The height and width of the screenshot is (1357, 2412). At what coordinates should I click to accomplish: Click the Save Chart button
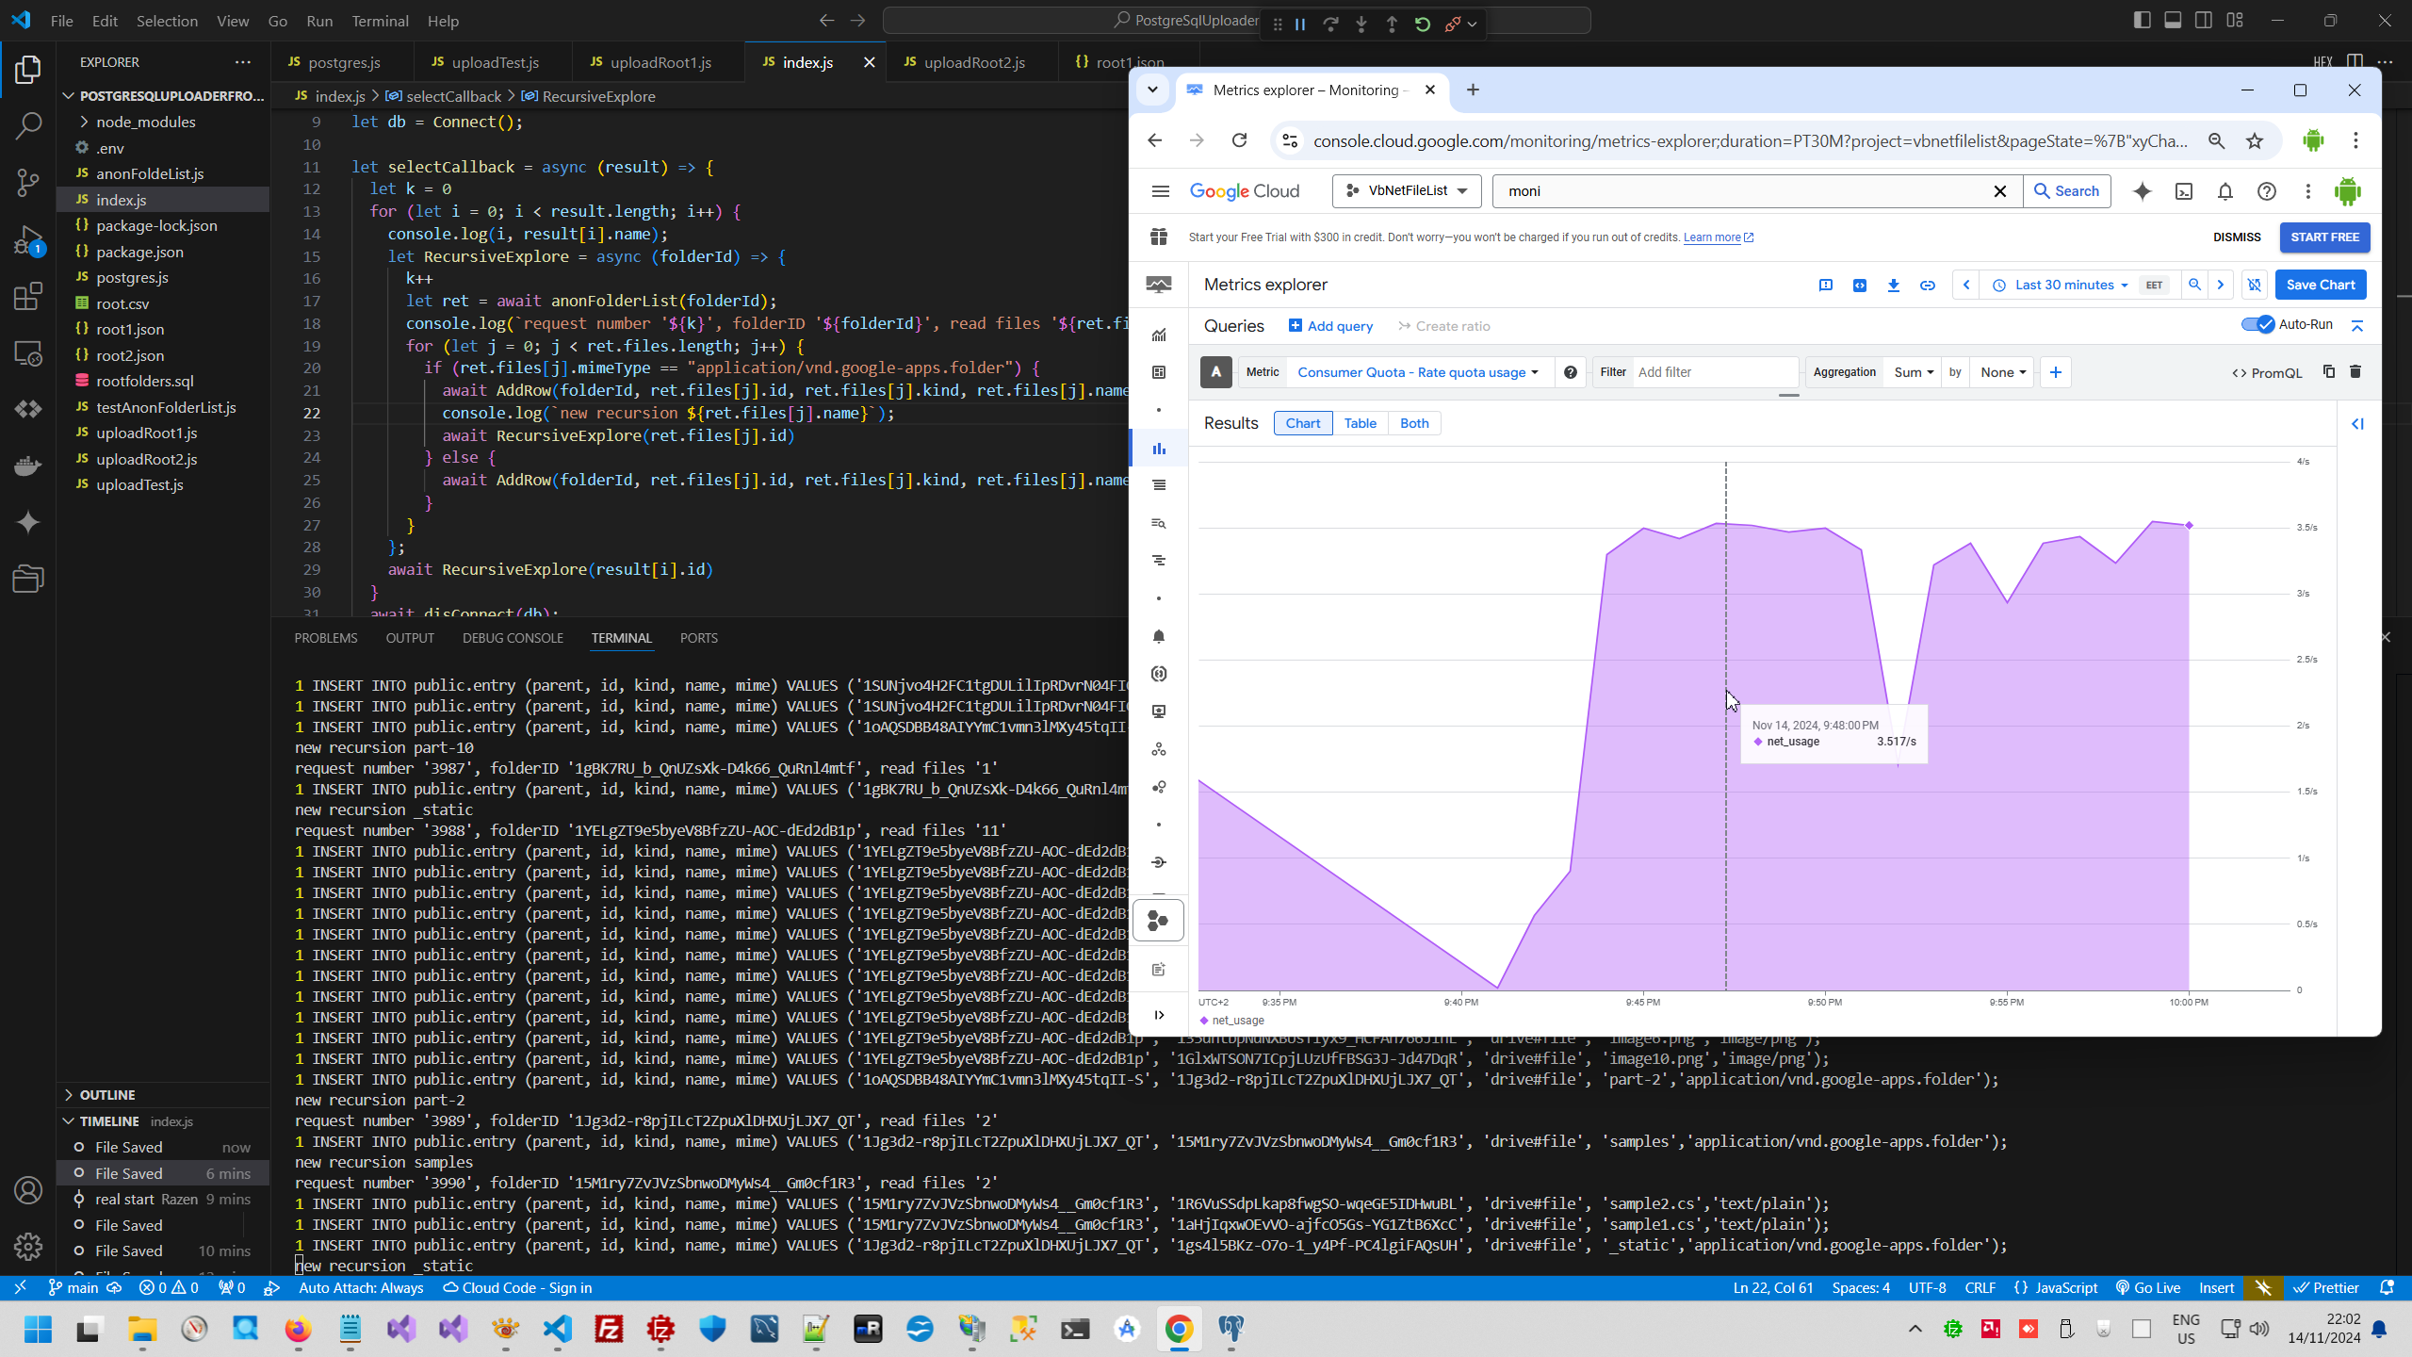2320,285
